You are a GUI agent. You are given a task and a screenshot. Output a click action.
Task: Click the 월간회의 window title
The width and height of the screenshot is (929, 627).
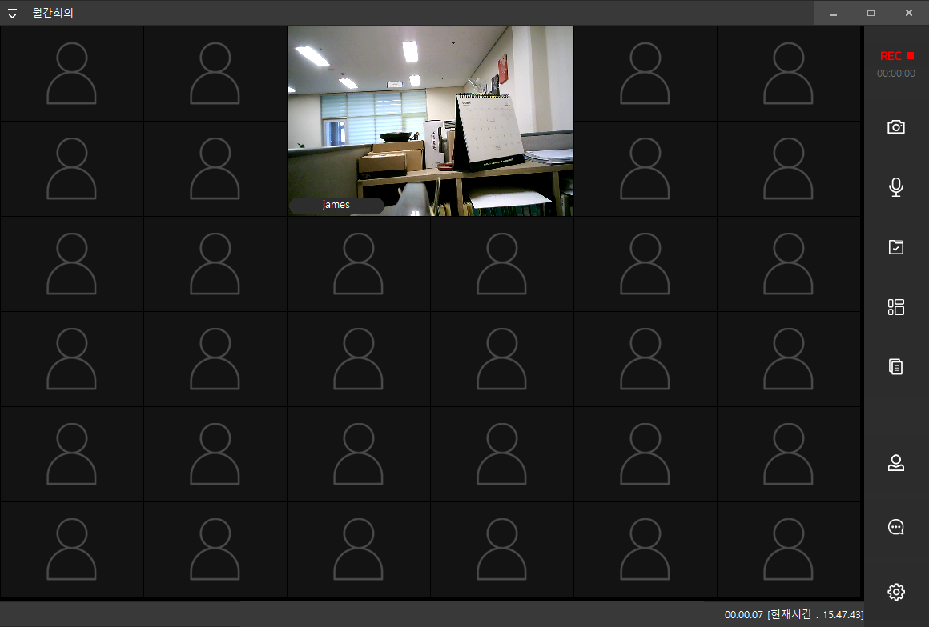(x=53, y=13)
